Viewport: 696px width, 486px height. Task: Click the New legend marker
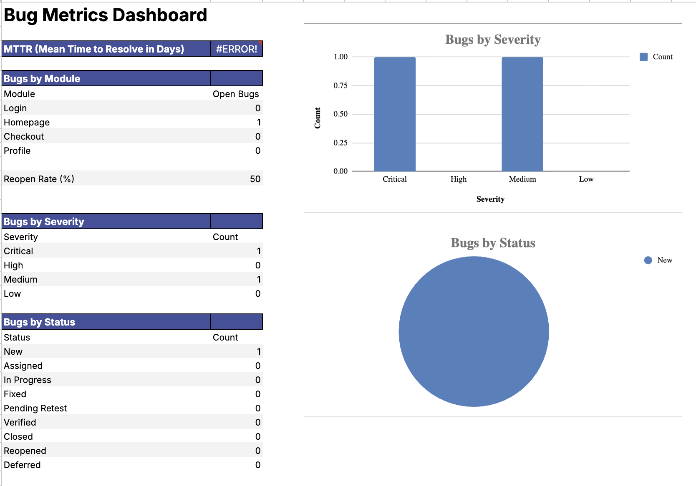[x=648, y=260]
